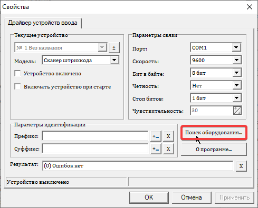Clear the Префикс field with its X button

click(168, 136)
